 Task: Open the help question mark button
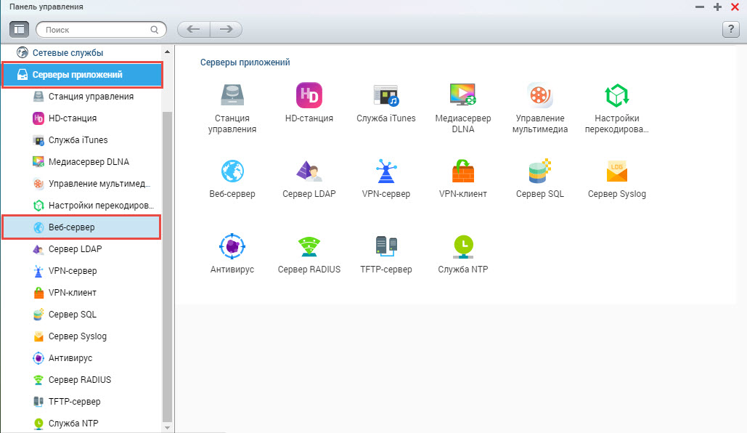(x=731, y=30)
